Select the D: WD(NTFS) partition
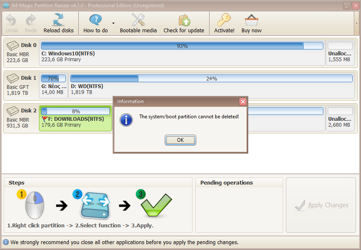The width and height of the screenshot is (361, 250). tap(211, 86)
